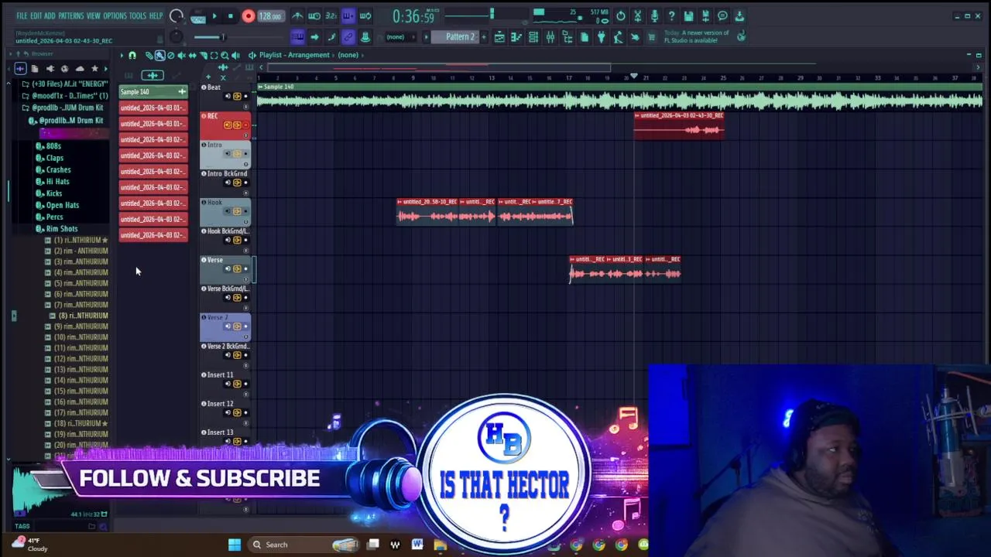Open the EDIT menu
991x557 pixels.
(36, 15)
